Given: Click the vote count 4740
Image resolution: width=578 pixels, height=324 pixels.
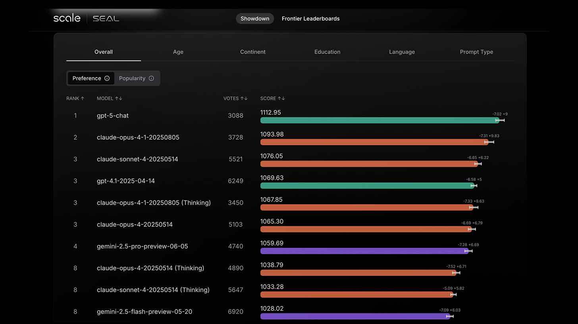Looking at the screenshot, I should point(235,247).
